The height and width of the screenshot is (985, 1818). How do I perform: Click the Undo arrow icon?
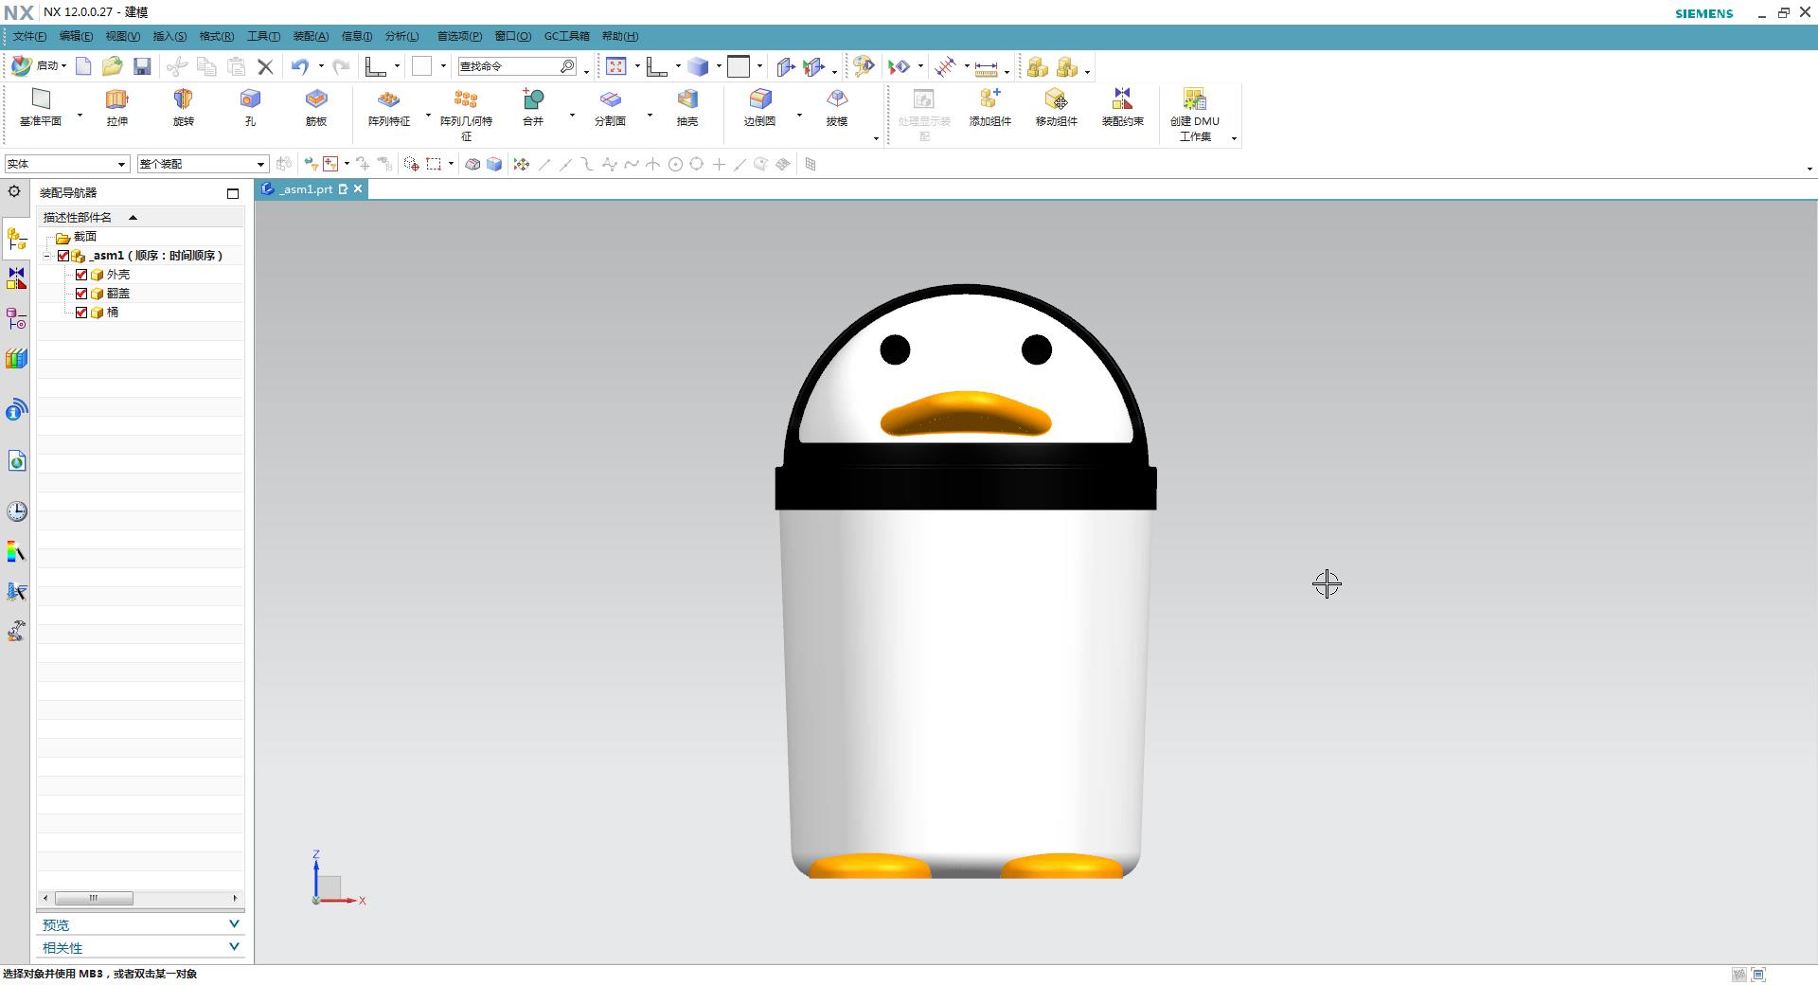[299, 66]
